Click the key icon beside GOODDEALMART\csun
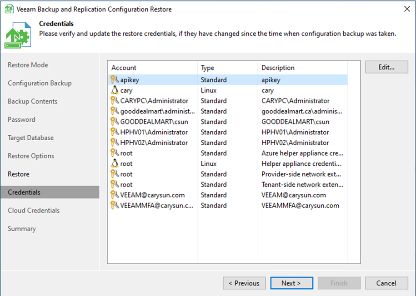416x296 pixels. pyautogui.click(x=115, y=122)
